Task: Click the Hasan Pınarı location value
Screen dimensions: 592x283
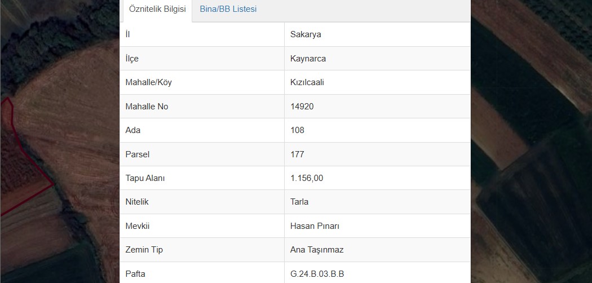Action: click(x=315, y=226)
